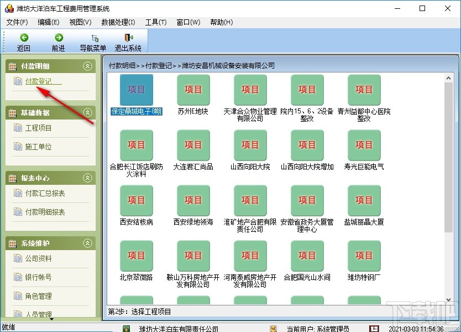Screen dimensions: 461x332
Task: Select the 苏州E地块 project icon
Action: pyautogui.click(x=193, y=90)
